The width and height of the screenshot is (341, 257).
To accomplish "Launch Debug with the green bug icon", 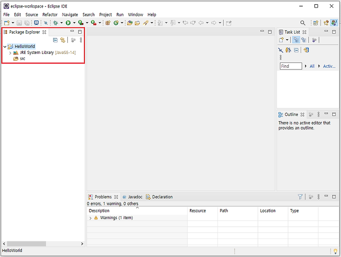I will [56, 23].
